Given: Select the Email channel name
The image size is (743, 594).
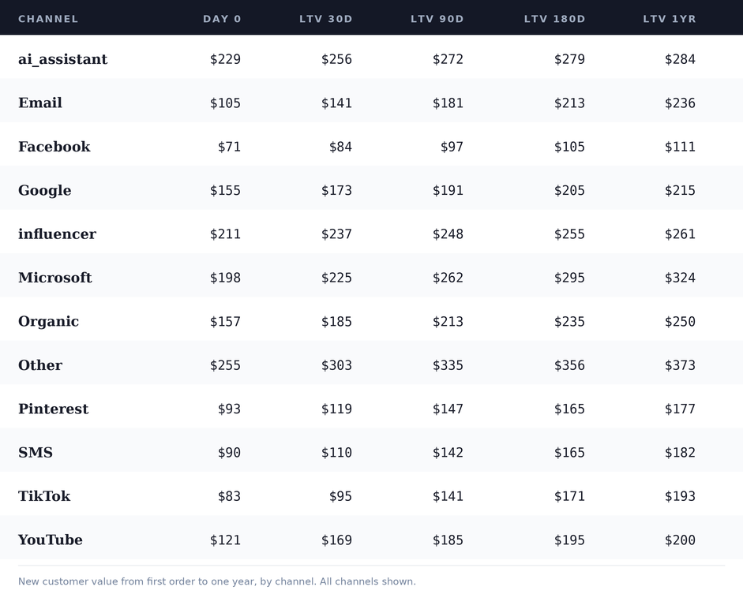Looking at the screenshot, I should [40, 103].
